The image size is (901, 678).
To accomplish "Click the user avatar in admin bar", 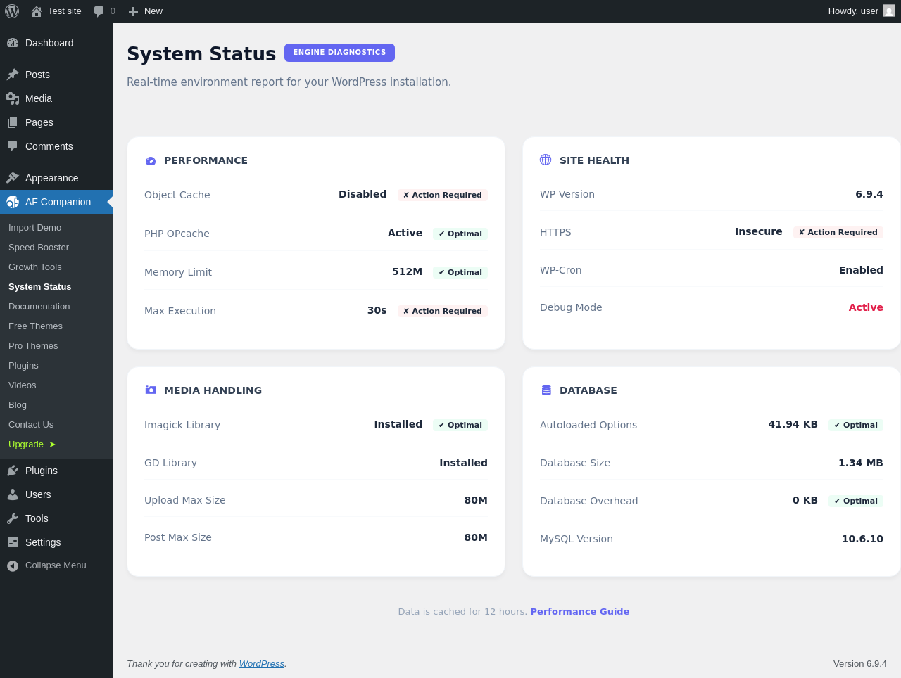I will [x=889, y=11].
